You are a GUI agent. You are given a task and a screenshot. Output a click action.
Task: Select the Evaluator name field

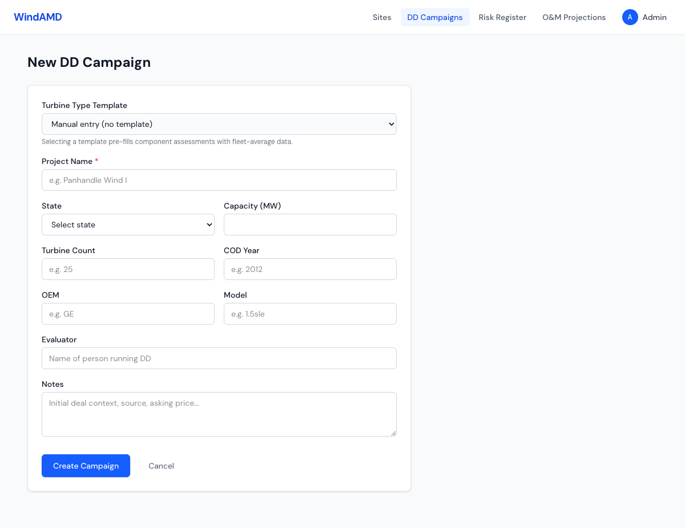(x=219, y=358)
